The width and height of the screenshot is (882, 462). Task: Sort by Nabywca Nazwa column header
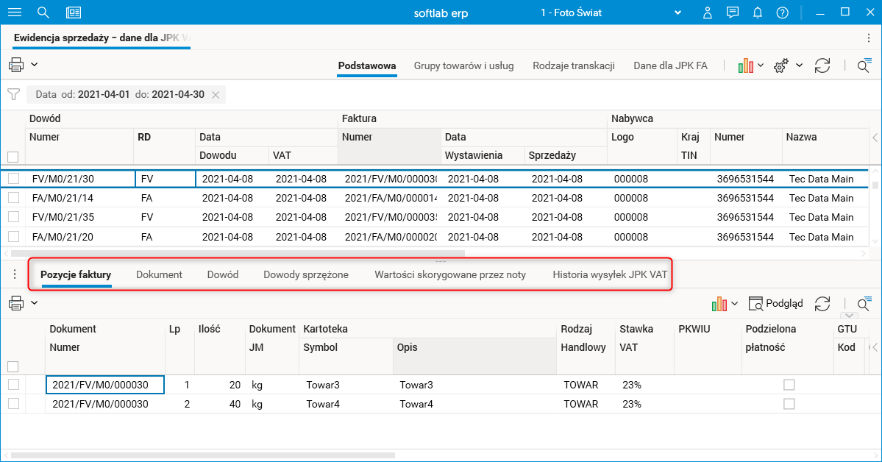pos(825,146)
